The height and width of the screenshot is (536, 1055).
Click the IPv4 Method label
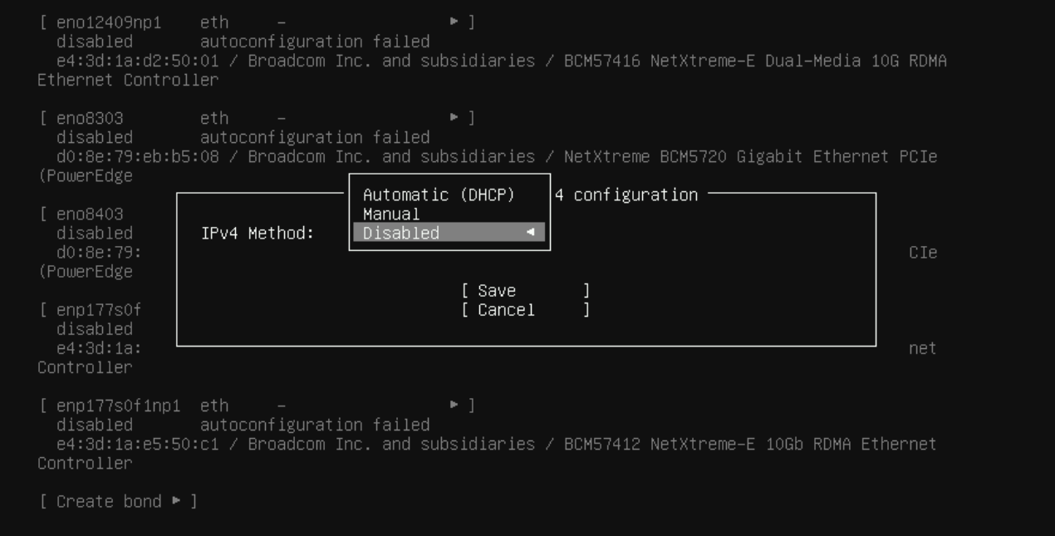pyautogui.click(x=258, y=234)
